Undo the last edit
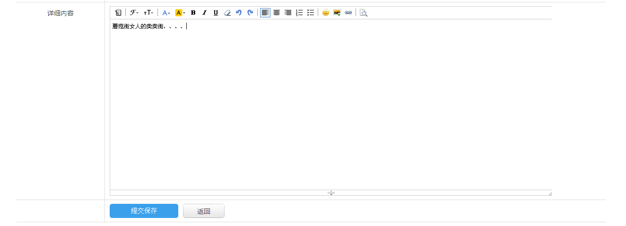The width and height of the screenshot is (626, 226). 239,13
